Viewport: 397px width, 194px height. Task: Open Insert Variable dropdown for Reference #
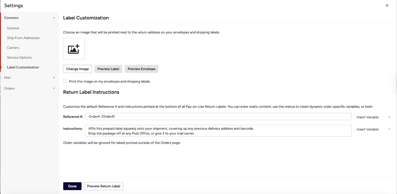[373, 117]
